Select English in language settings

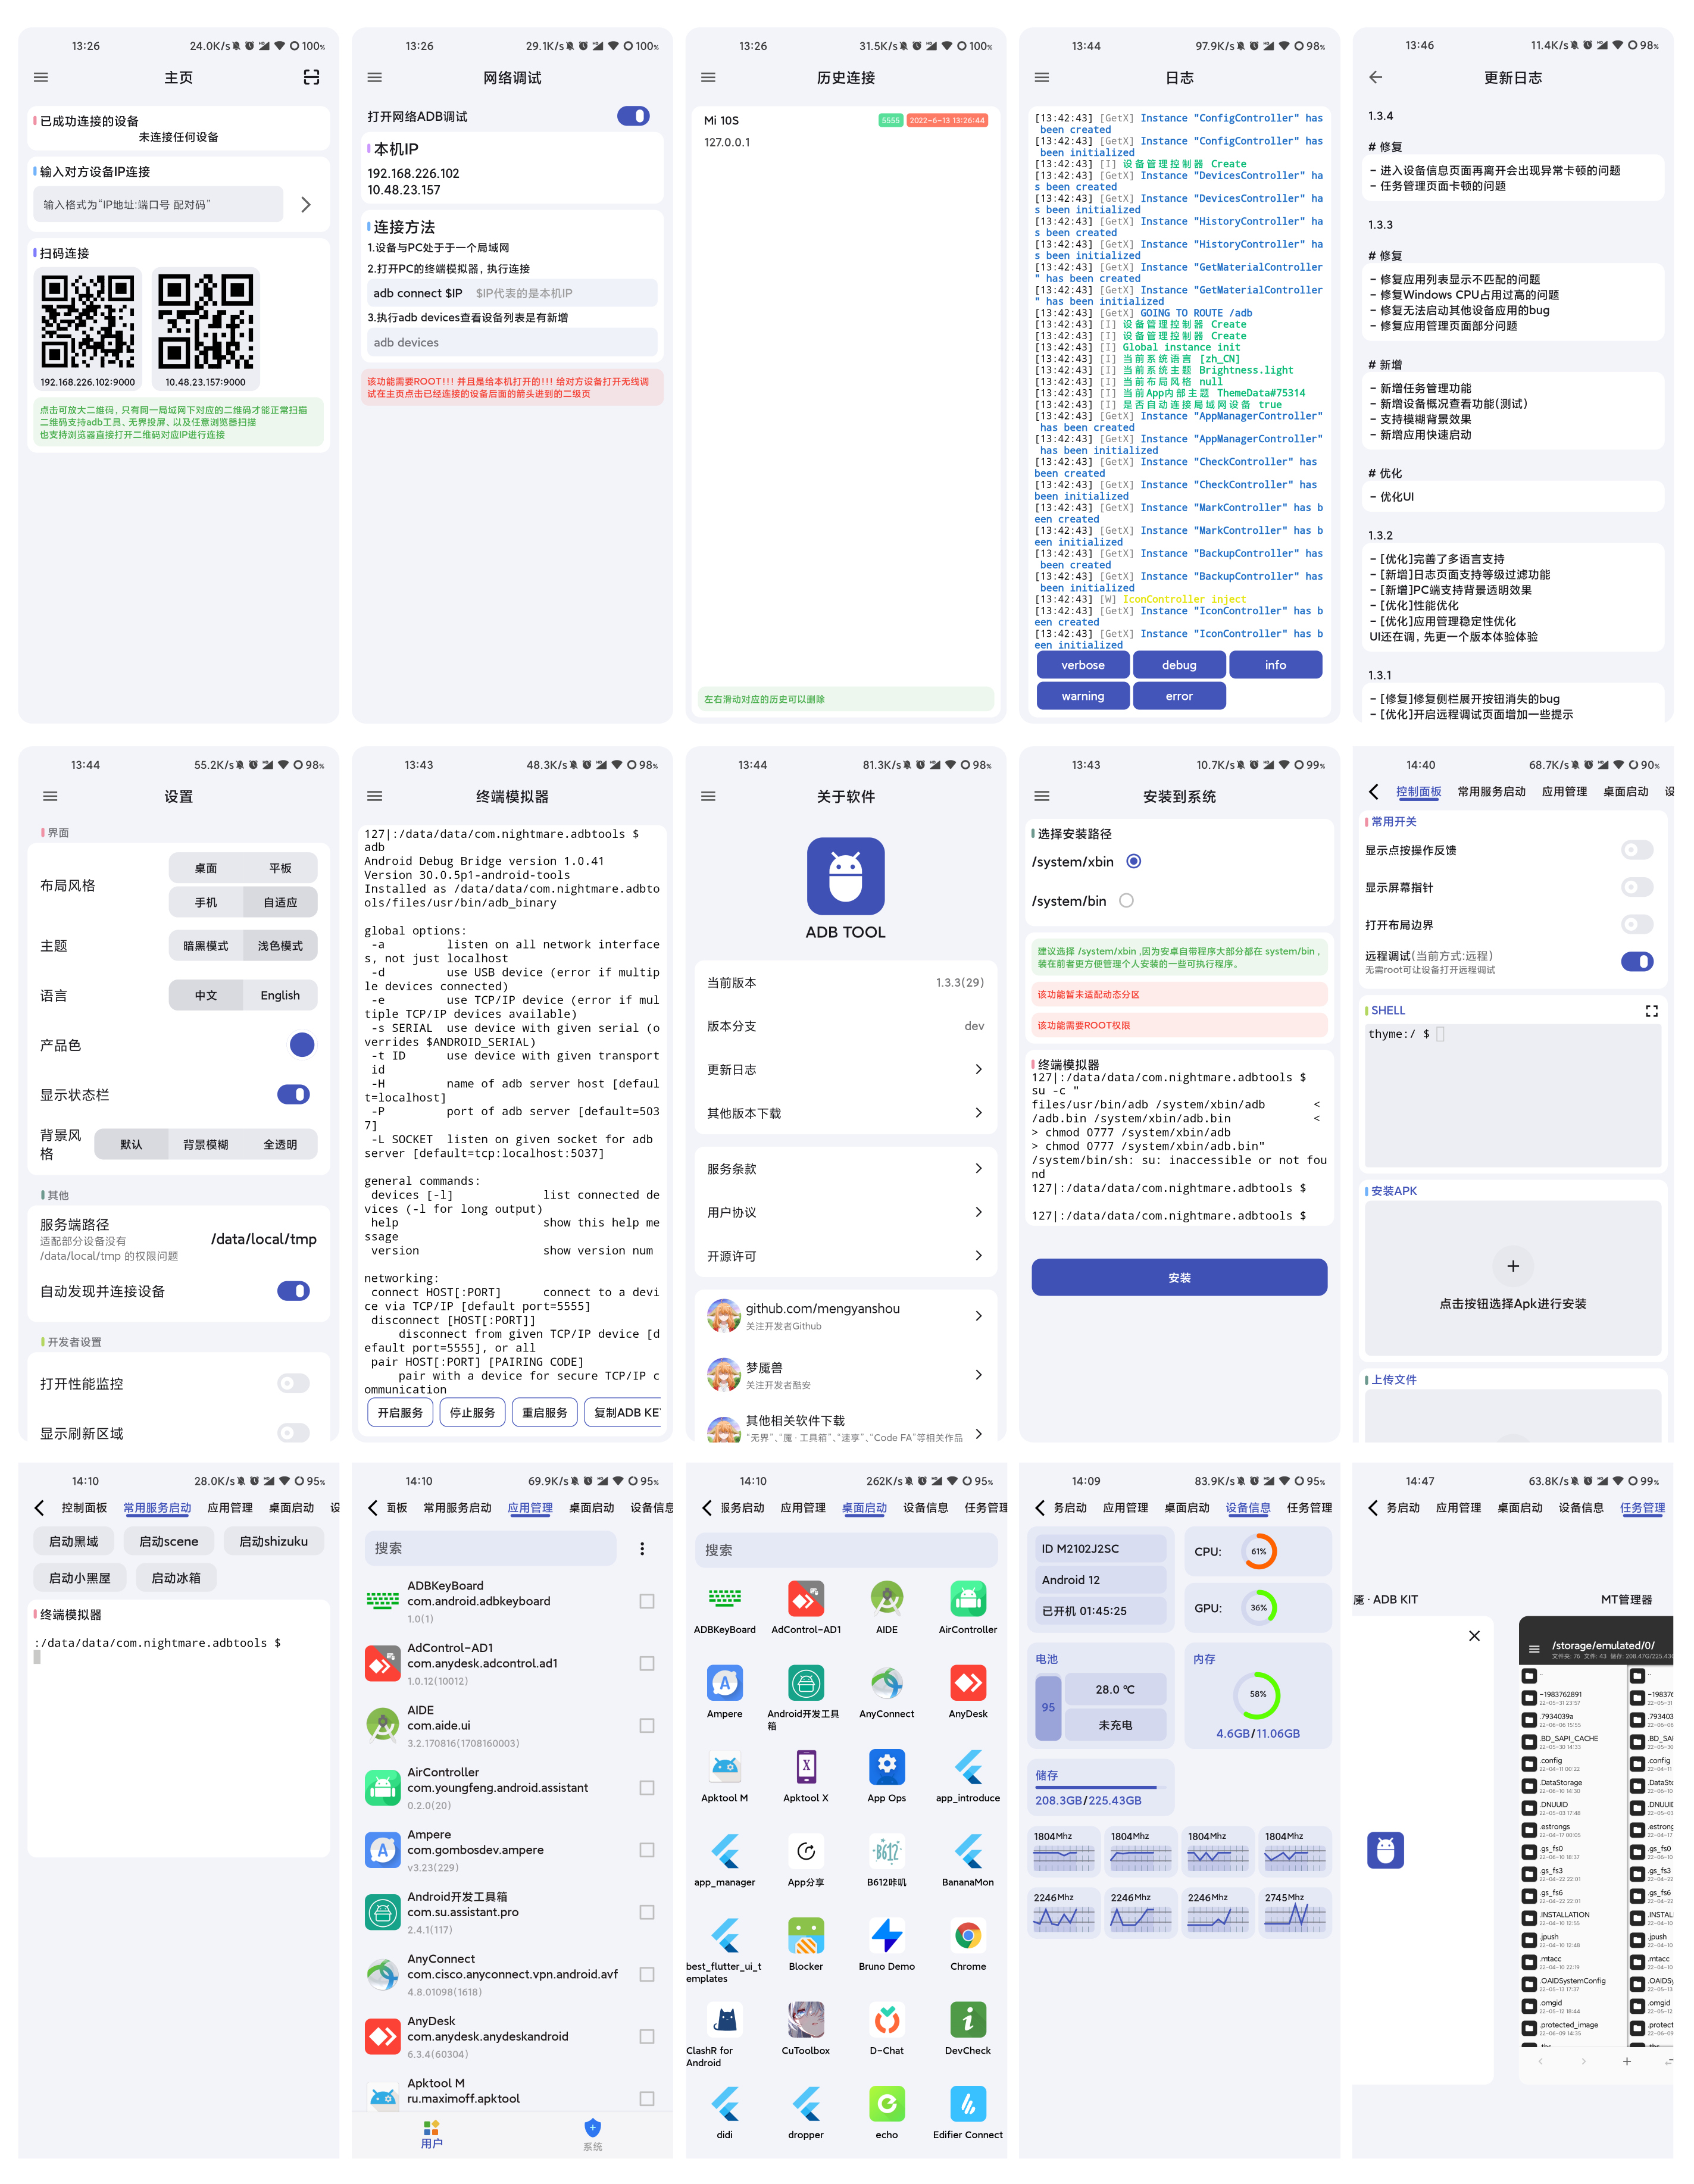(279, 995)
